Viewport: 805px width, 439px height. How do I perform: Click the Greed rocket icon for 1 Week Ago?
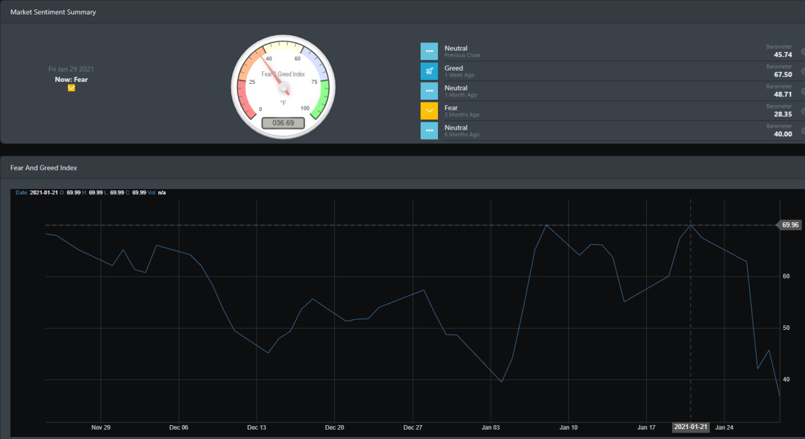click(x=429, y=71)
